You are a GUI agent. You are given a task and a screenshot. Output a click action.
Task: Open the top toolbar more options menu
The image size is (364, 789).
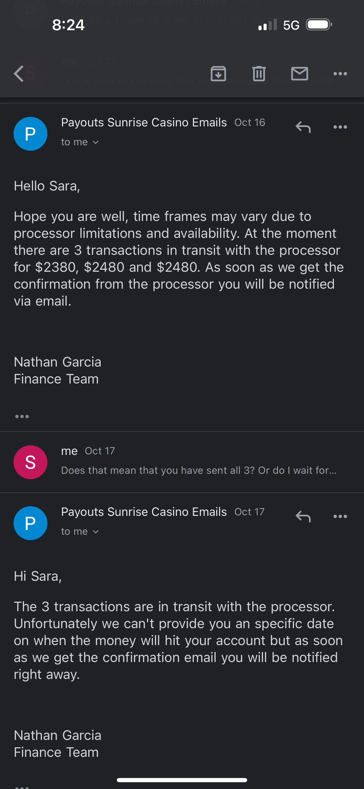(340, 73)
